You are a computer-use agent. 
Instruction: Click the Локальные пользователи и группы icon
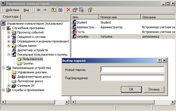click(14, 54)
